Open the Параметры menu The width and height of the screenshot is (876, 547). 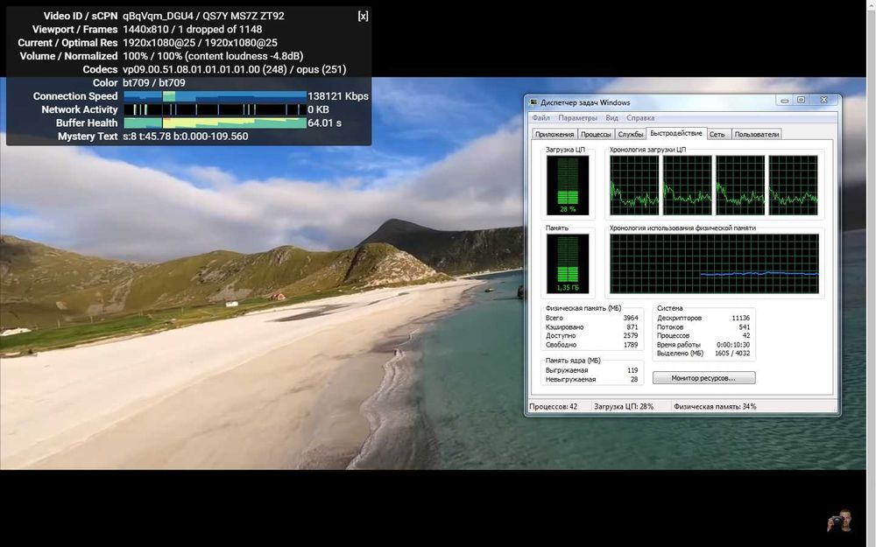coord(577,117)
